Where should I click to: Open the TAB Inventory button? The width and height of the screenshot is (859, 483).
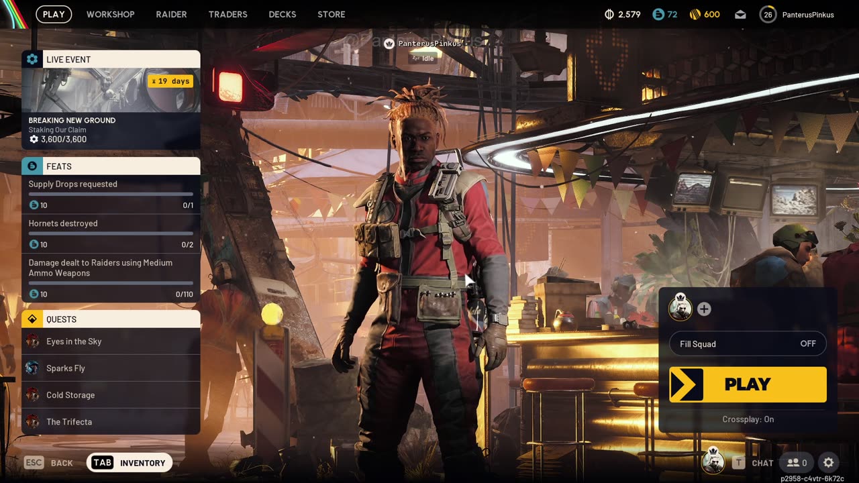pyautogui.click(x=130, y=463)
